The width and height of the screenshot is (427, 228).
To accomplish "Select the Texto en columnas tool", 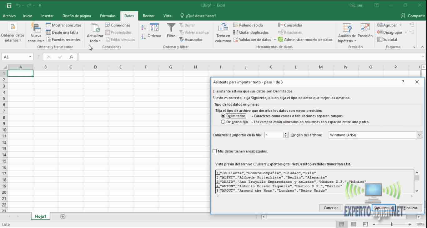I will [223, 32].
